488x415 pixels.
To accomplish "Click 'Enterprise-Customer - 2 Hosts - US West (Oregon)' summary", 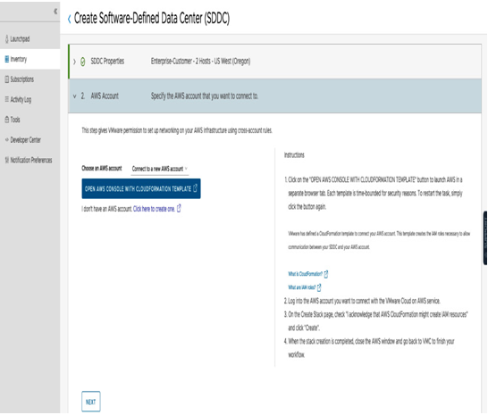I will [201, 62].
